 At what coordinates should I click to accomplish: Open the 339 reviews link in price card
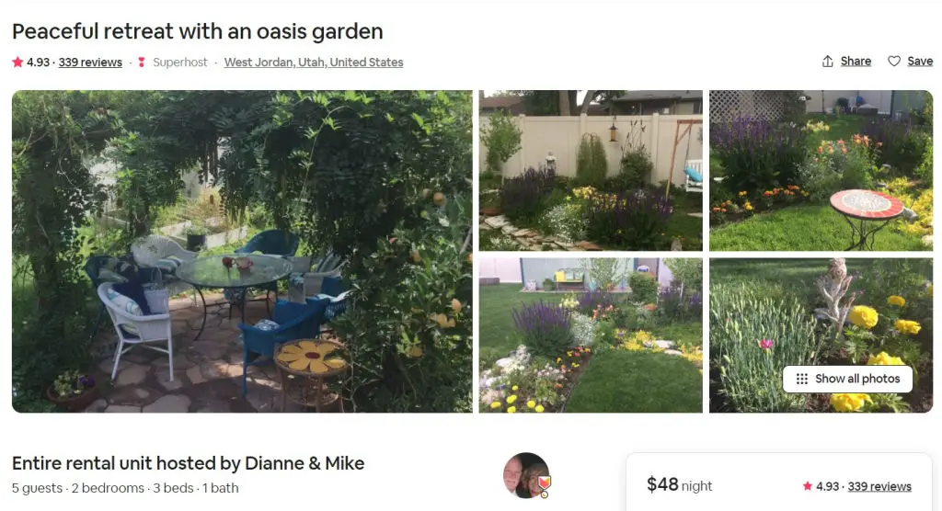pos(879,486)
